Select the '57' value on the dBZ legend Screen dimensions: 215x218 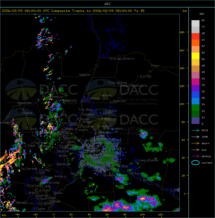203,46
